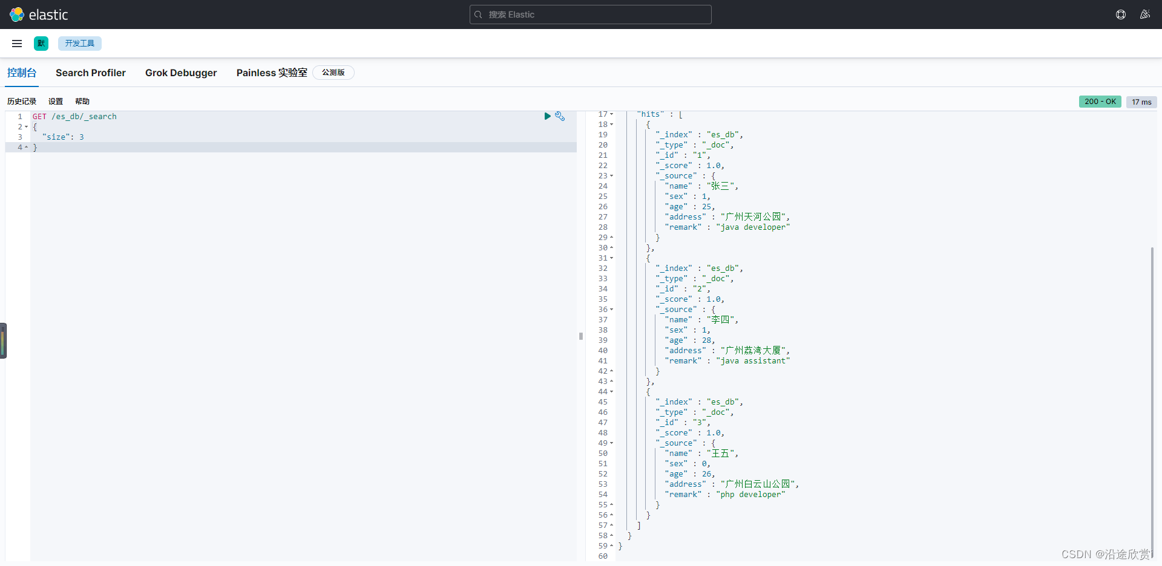Open 设置 settings
The height and width of the screenshot is (566, 1162).
point(56,102)
